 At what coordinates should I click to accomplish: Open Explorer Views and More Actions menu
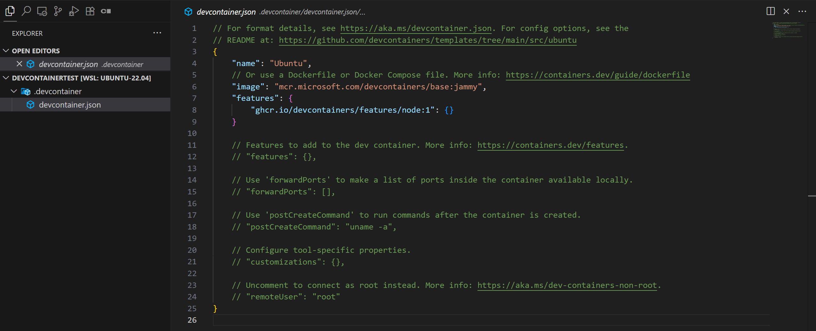click(x=157, y=33)
